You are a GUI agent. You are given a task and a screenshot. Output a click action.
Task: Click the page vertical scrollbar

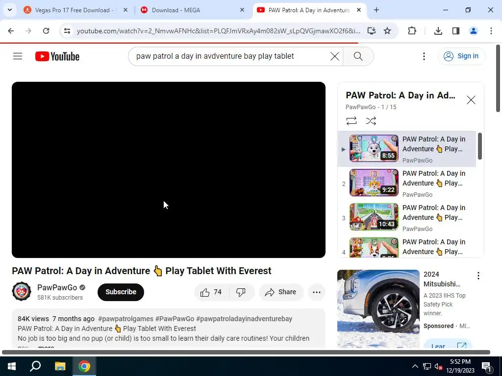click(498, 78)
